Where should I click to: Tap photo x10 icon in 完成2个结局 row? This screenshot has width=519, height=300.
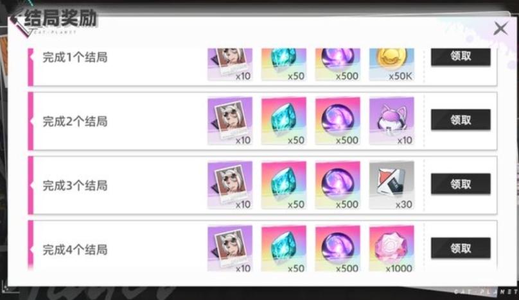pyautogui.click(x=230, y=121)
